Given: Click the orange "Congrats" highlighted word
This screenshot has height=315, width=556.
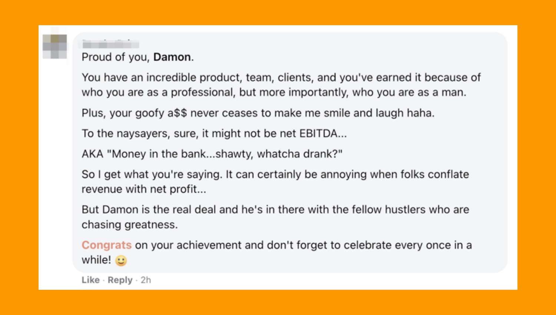Looking at the screenshot, I should tap(107, 245).
